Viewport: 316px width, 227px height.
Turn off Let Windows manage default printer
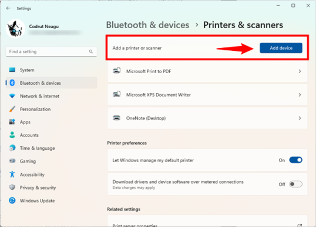[x=295, y=160]
